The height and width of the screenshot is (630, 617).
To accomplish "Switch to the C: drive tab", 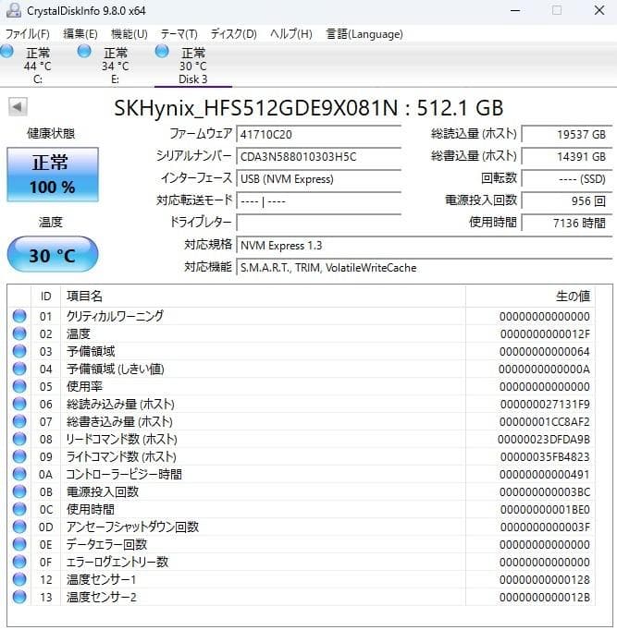I will tap(37, 65).
